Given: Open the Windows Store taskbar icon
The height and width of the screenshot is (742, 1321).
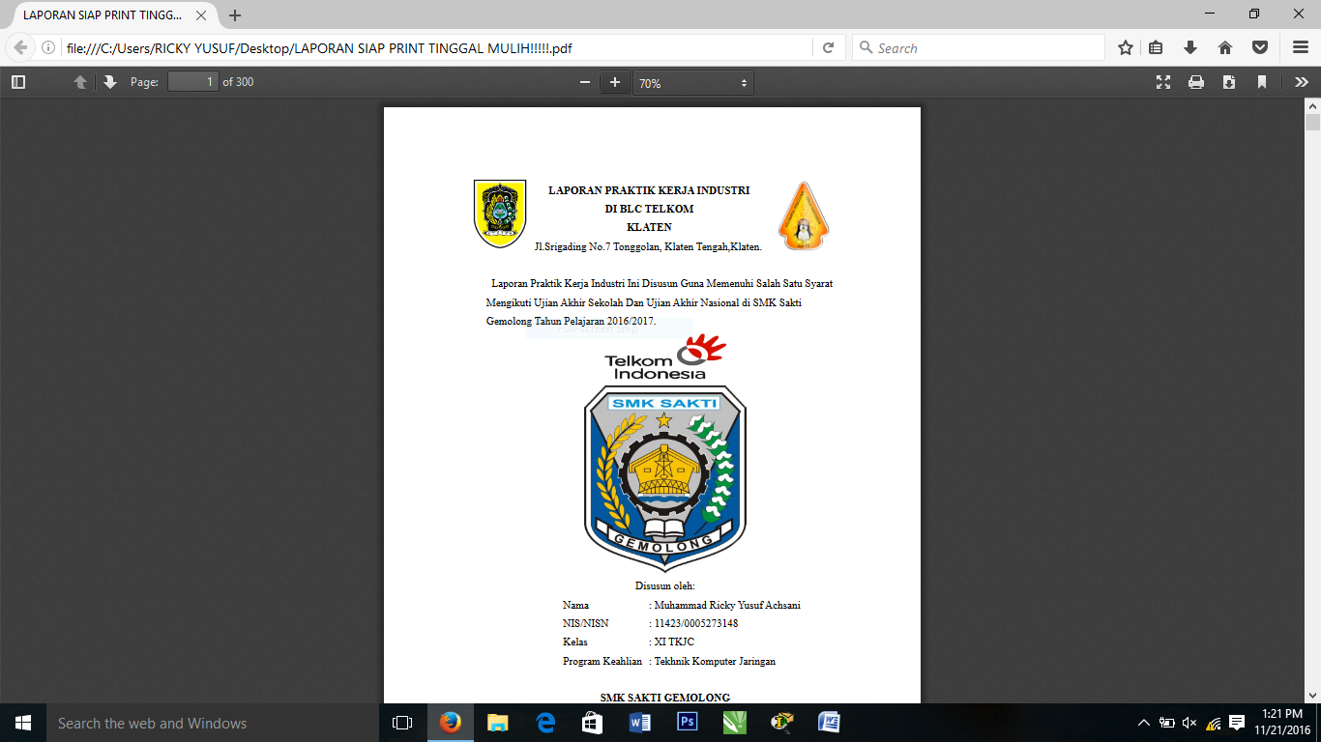Looking at the screenshot, I should point(592,723).
